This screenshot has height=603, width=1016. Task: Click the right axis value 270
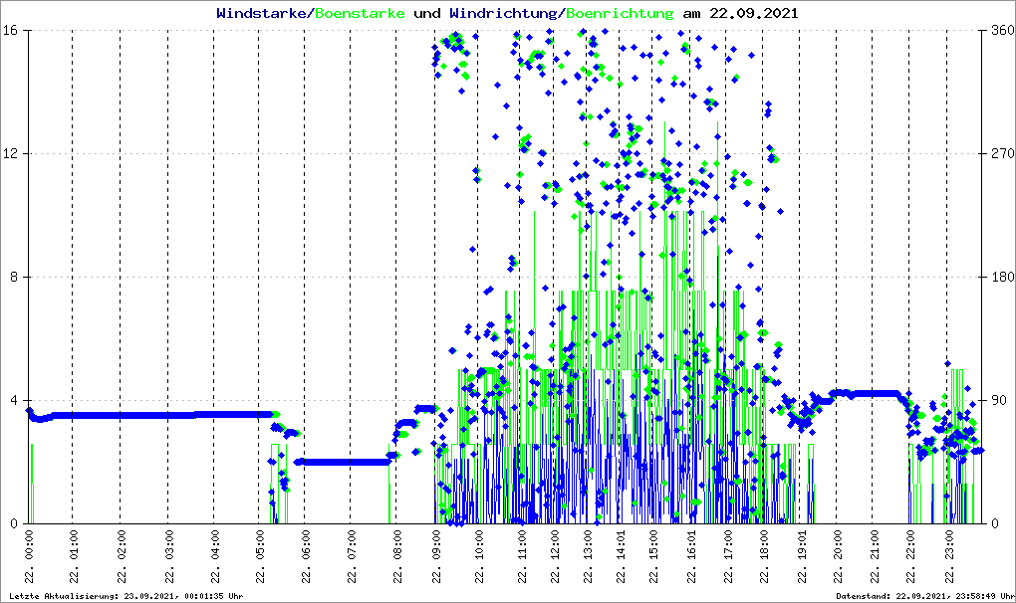click(1002, 153)
